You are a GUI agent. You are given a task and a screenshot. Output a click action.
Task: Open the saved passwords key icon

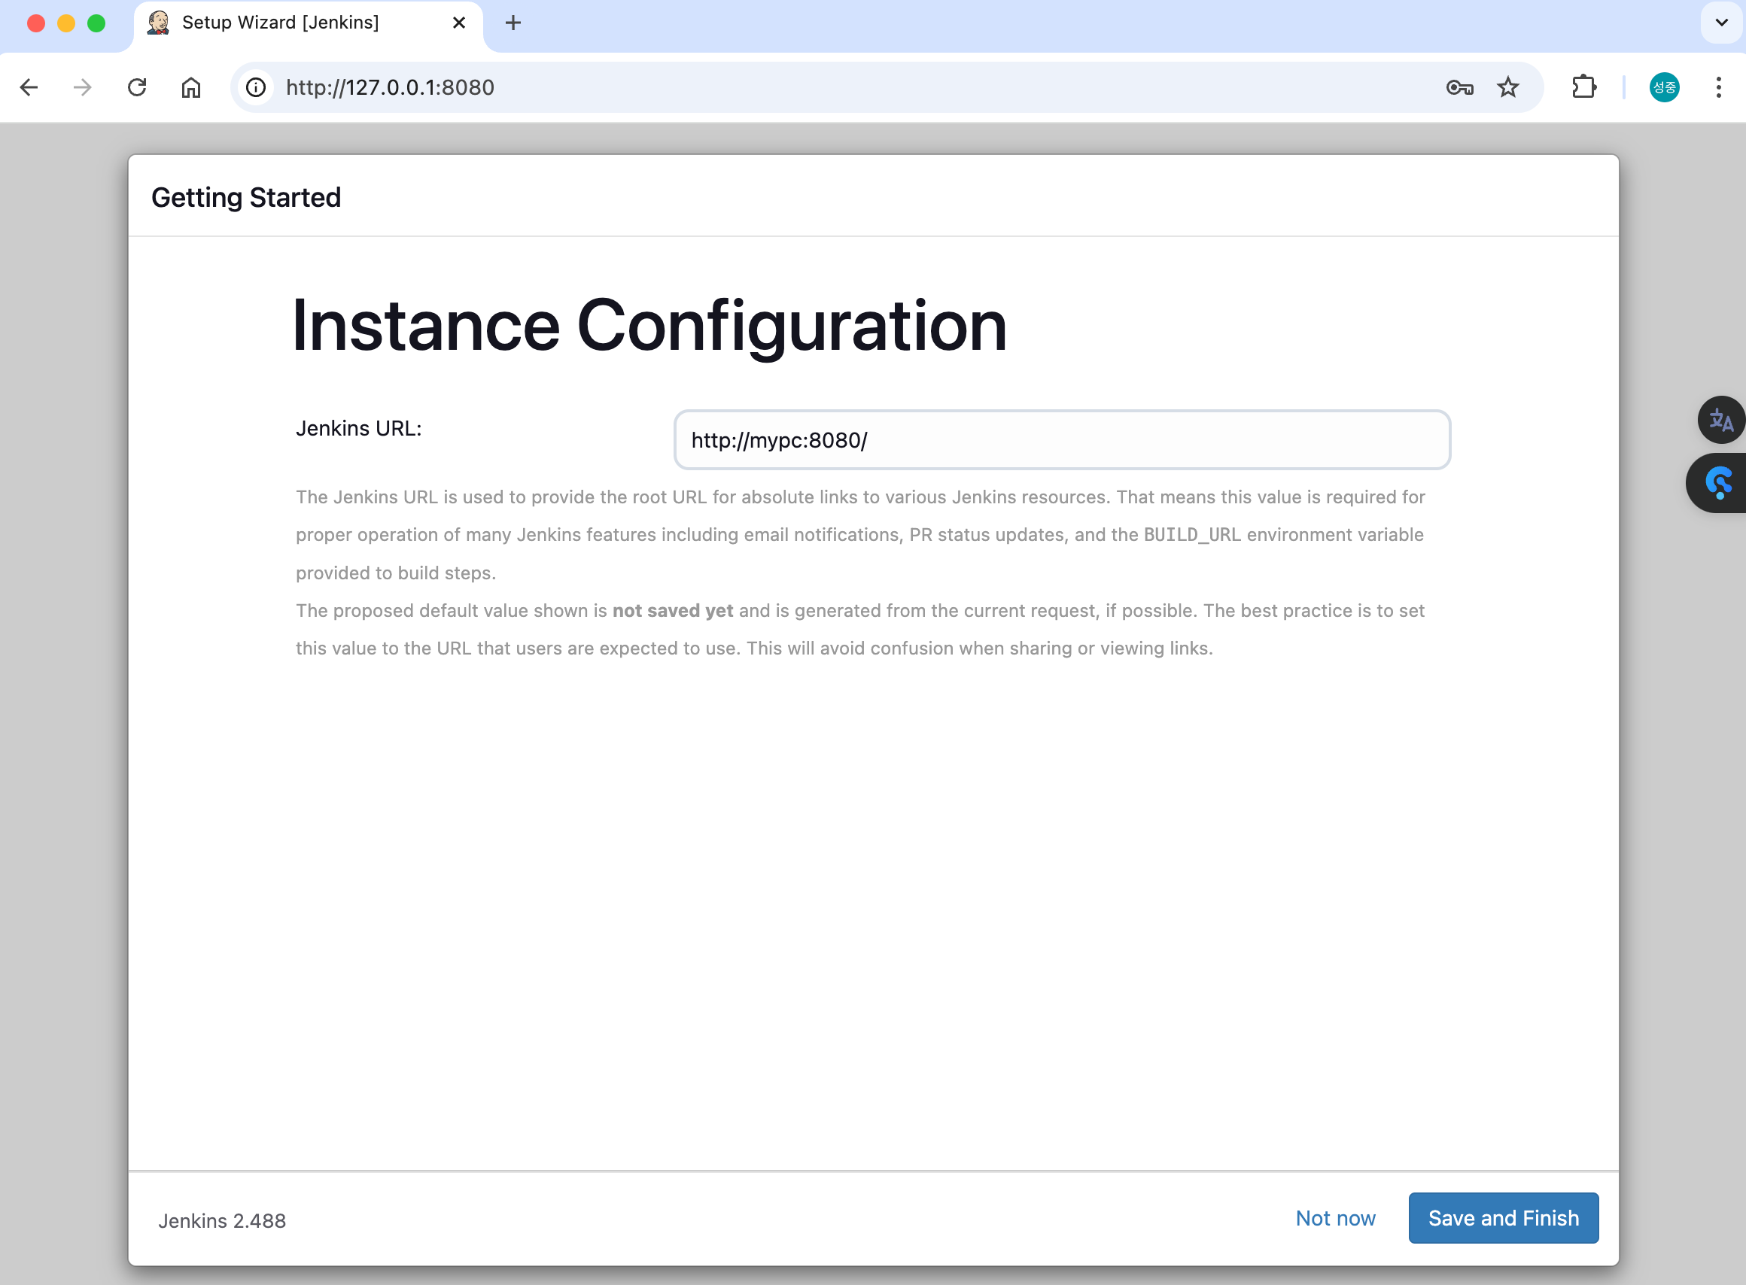click(x=1459, y=87)
